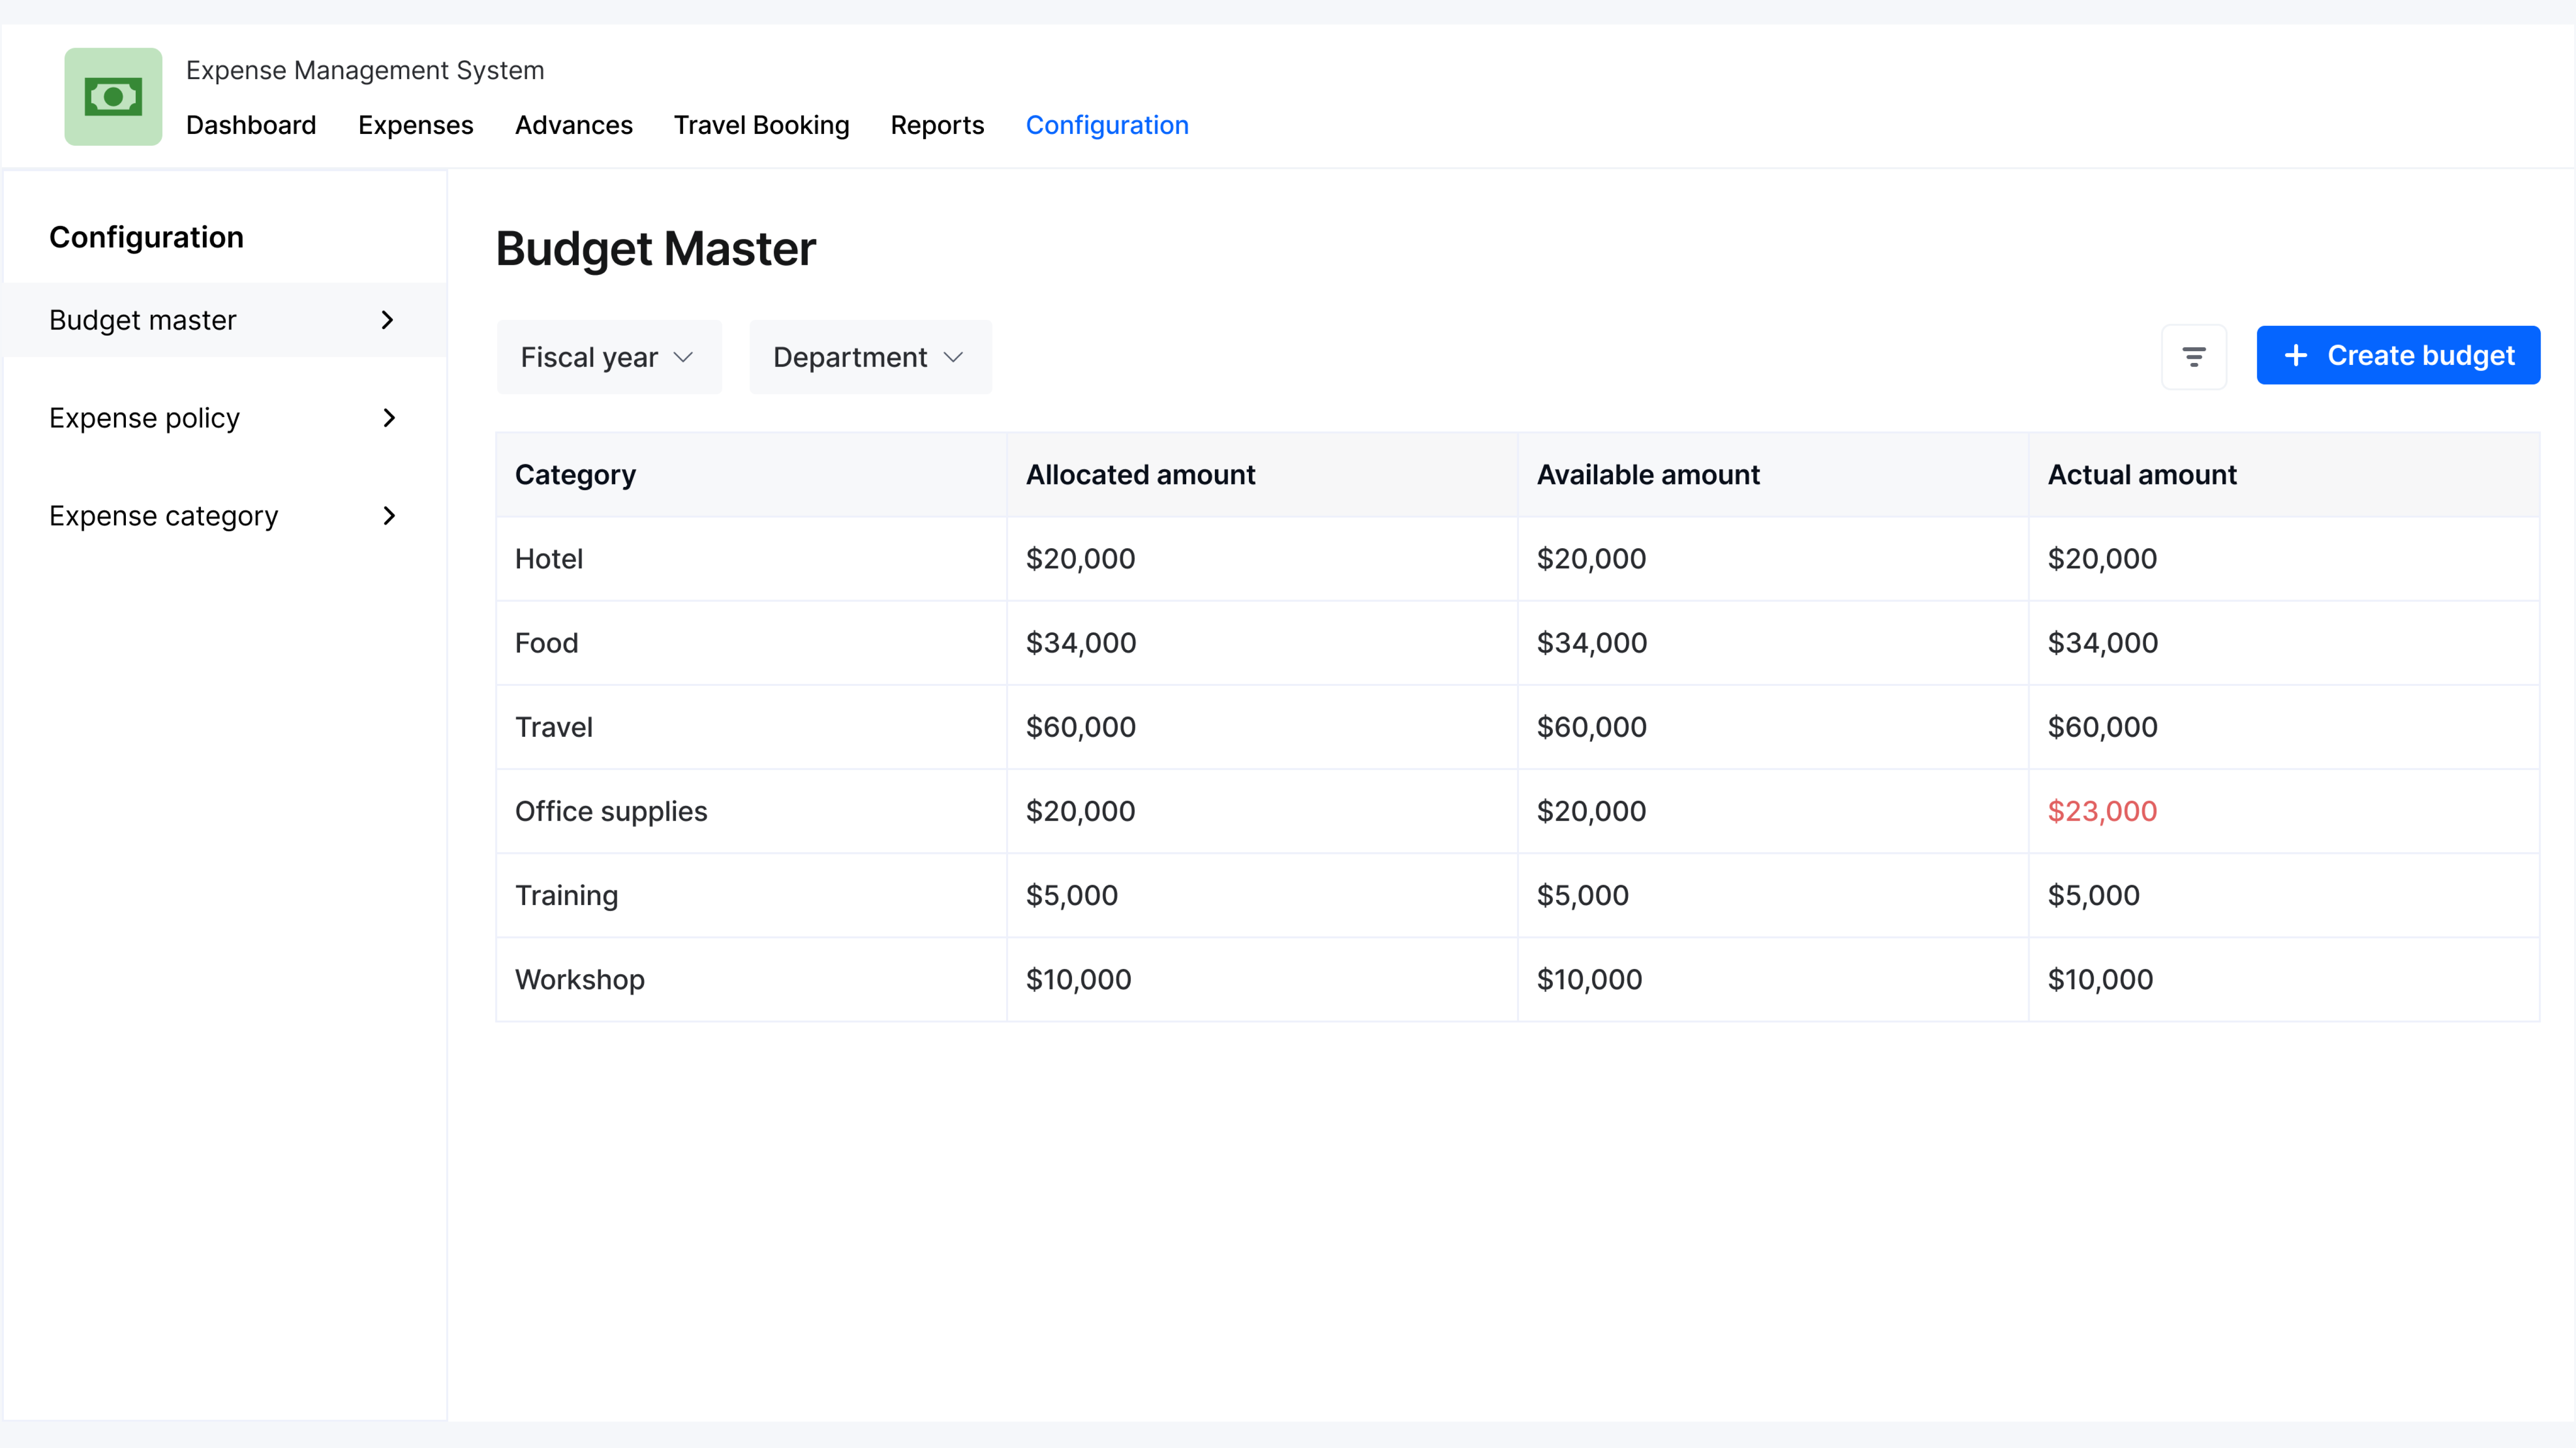This screenshot has height=1448, width=2576.
Task: Click Food actual amount $34,000
Action: coord(2103,643)
